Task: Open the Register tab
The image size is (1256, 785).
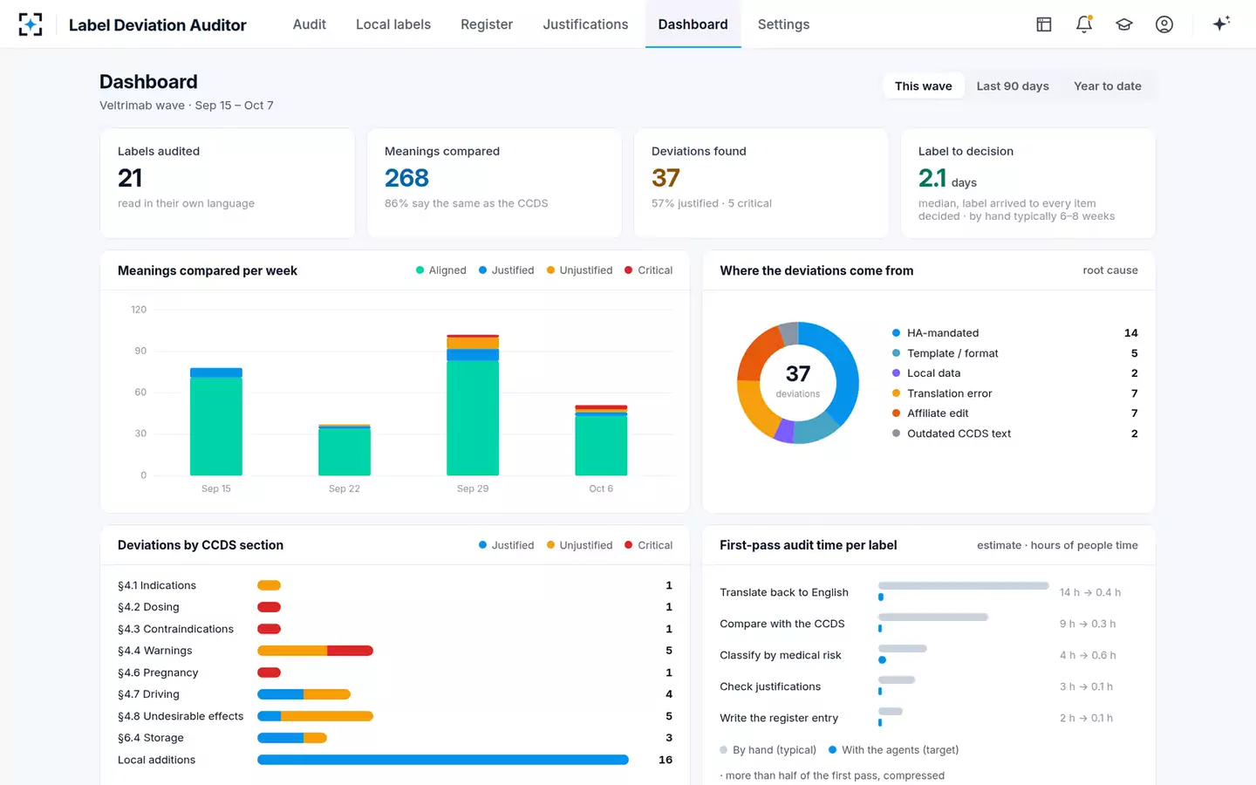Action: (487, 24)
